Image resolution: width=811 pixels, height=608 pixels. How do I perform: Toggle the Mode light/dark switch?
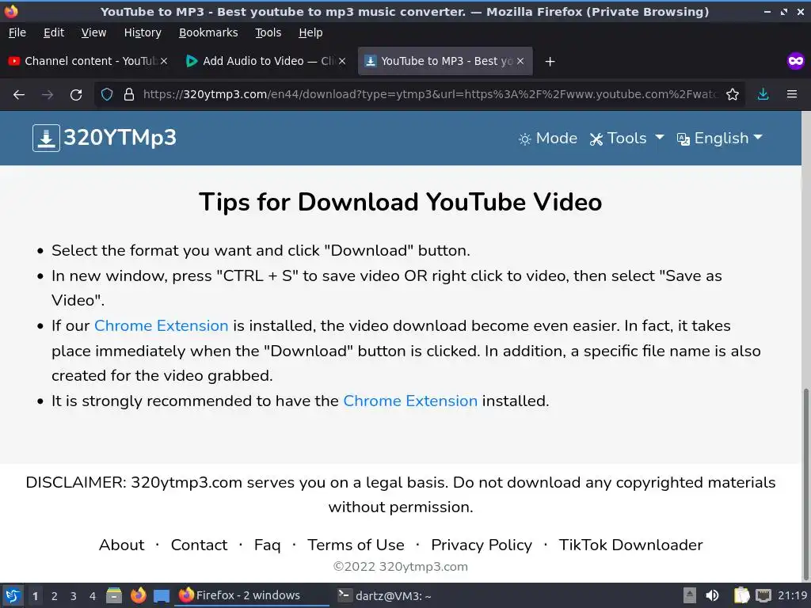(548, 138)
